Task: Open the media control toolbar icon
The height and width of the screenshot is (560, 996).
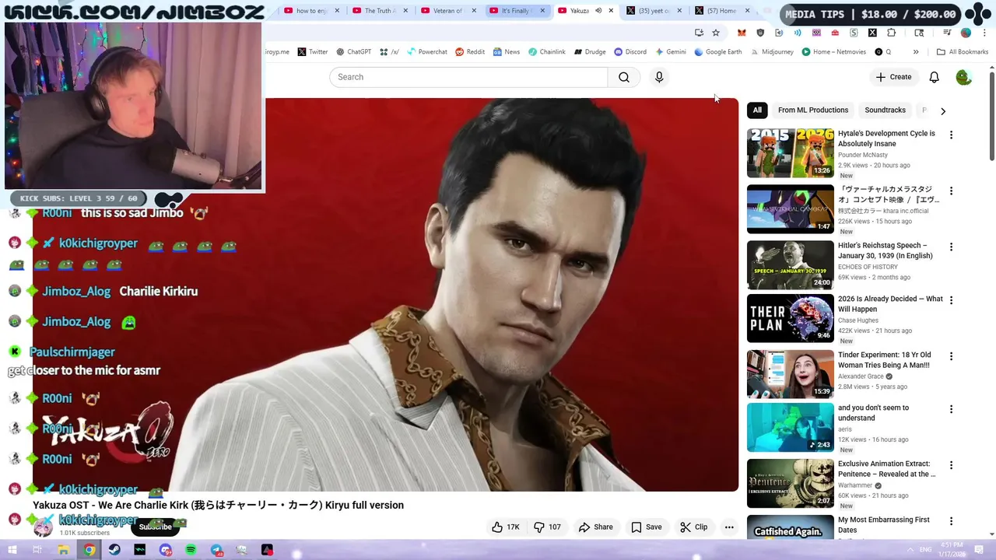Action: click(x=947, y=33)
